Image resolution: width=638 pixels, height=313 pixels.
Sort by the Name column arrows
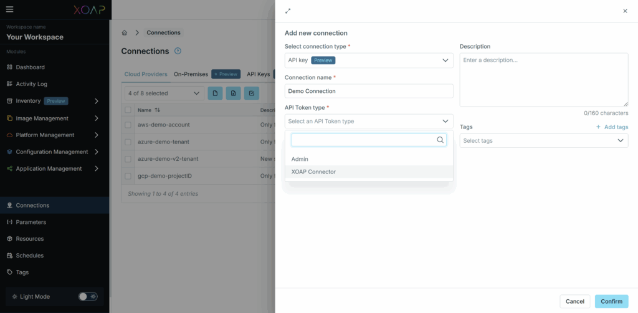point(158,110)
